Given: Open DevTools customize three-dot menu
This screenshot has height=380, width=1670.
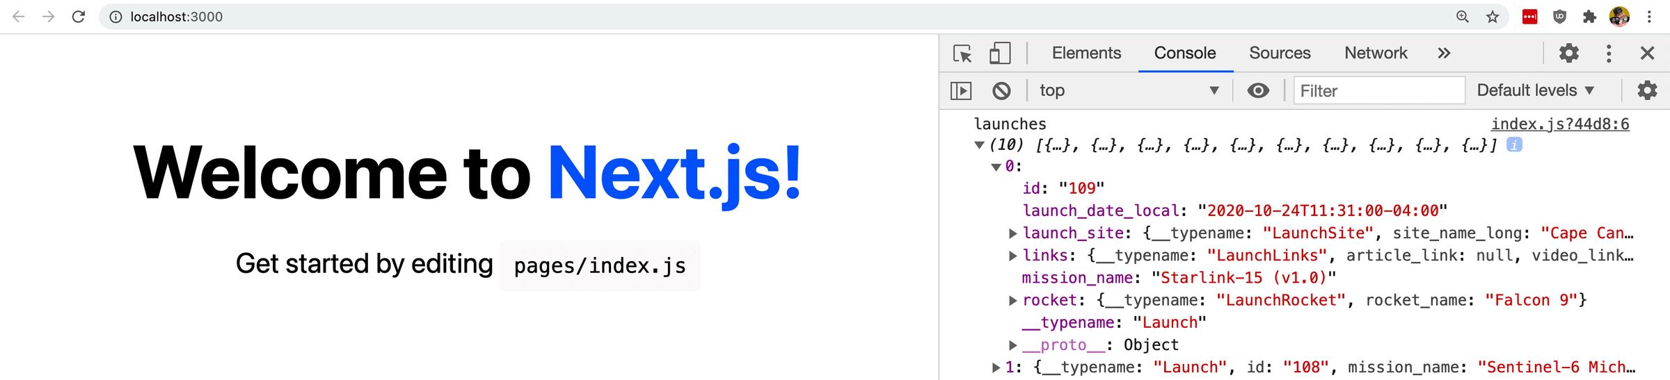Looking at the screenshot, I should click(x=1609, y=53).
